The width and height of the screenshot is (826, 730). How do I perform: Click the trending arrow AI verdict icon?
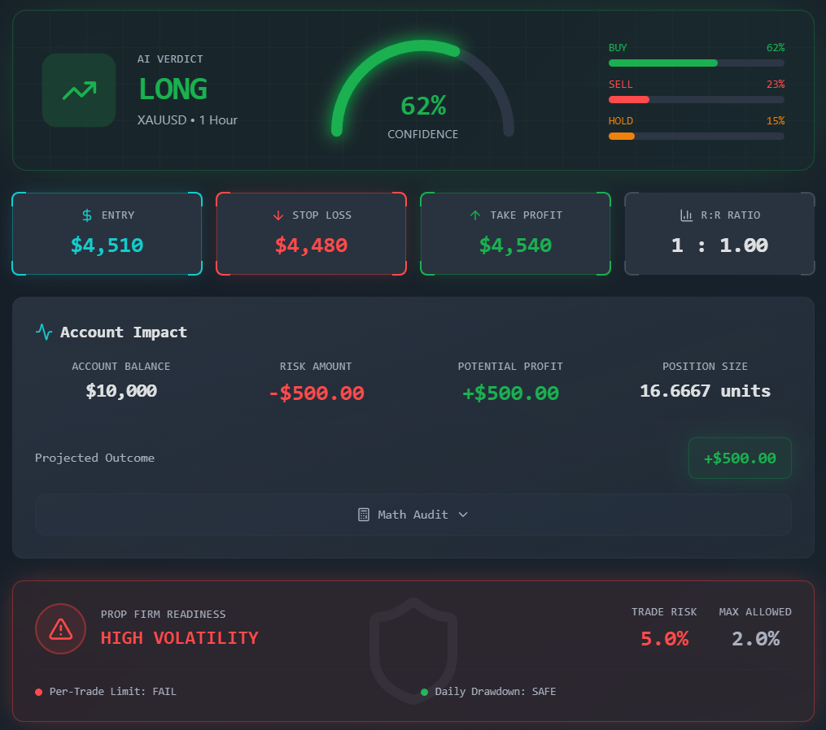click(x=78, y=89)
